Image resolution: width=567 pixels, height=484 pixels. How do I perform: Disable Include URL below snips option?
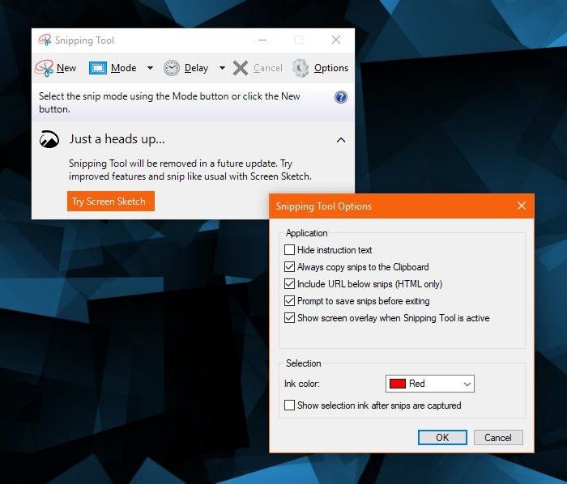click(290, 284)
